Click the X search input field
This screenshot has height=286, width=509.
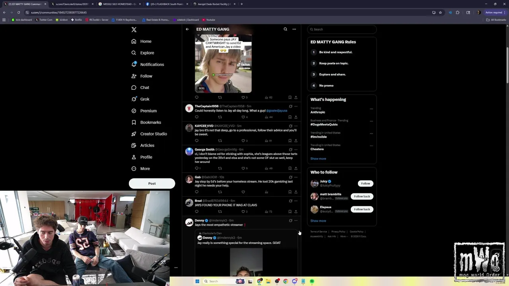[x=342, y=29]
